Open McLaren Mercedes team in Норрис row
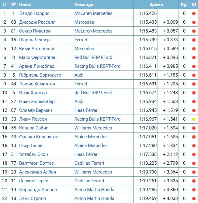The image size is (198, 203). pos(93,13)
